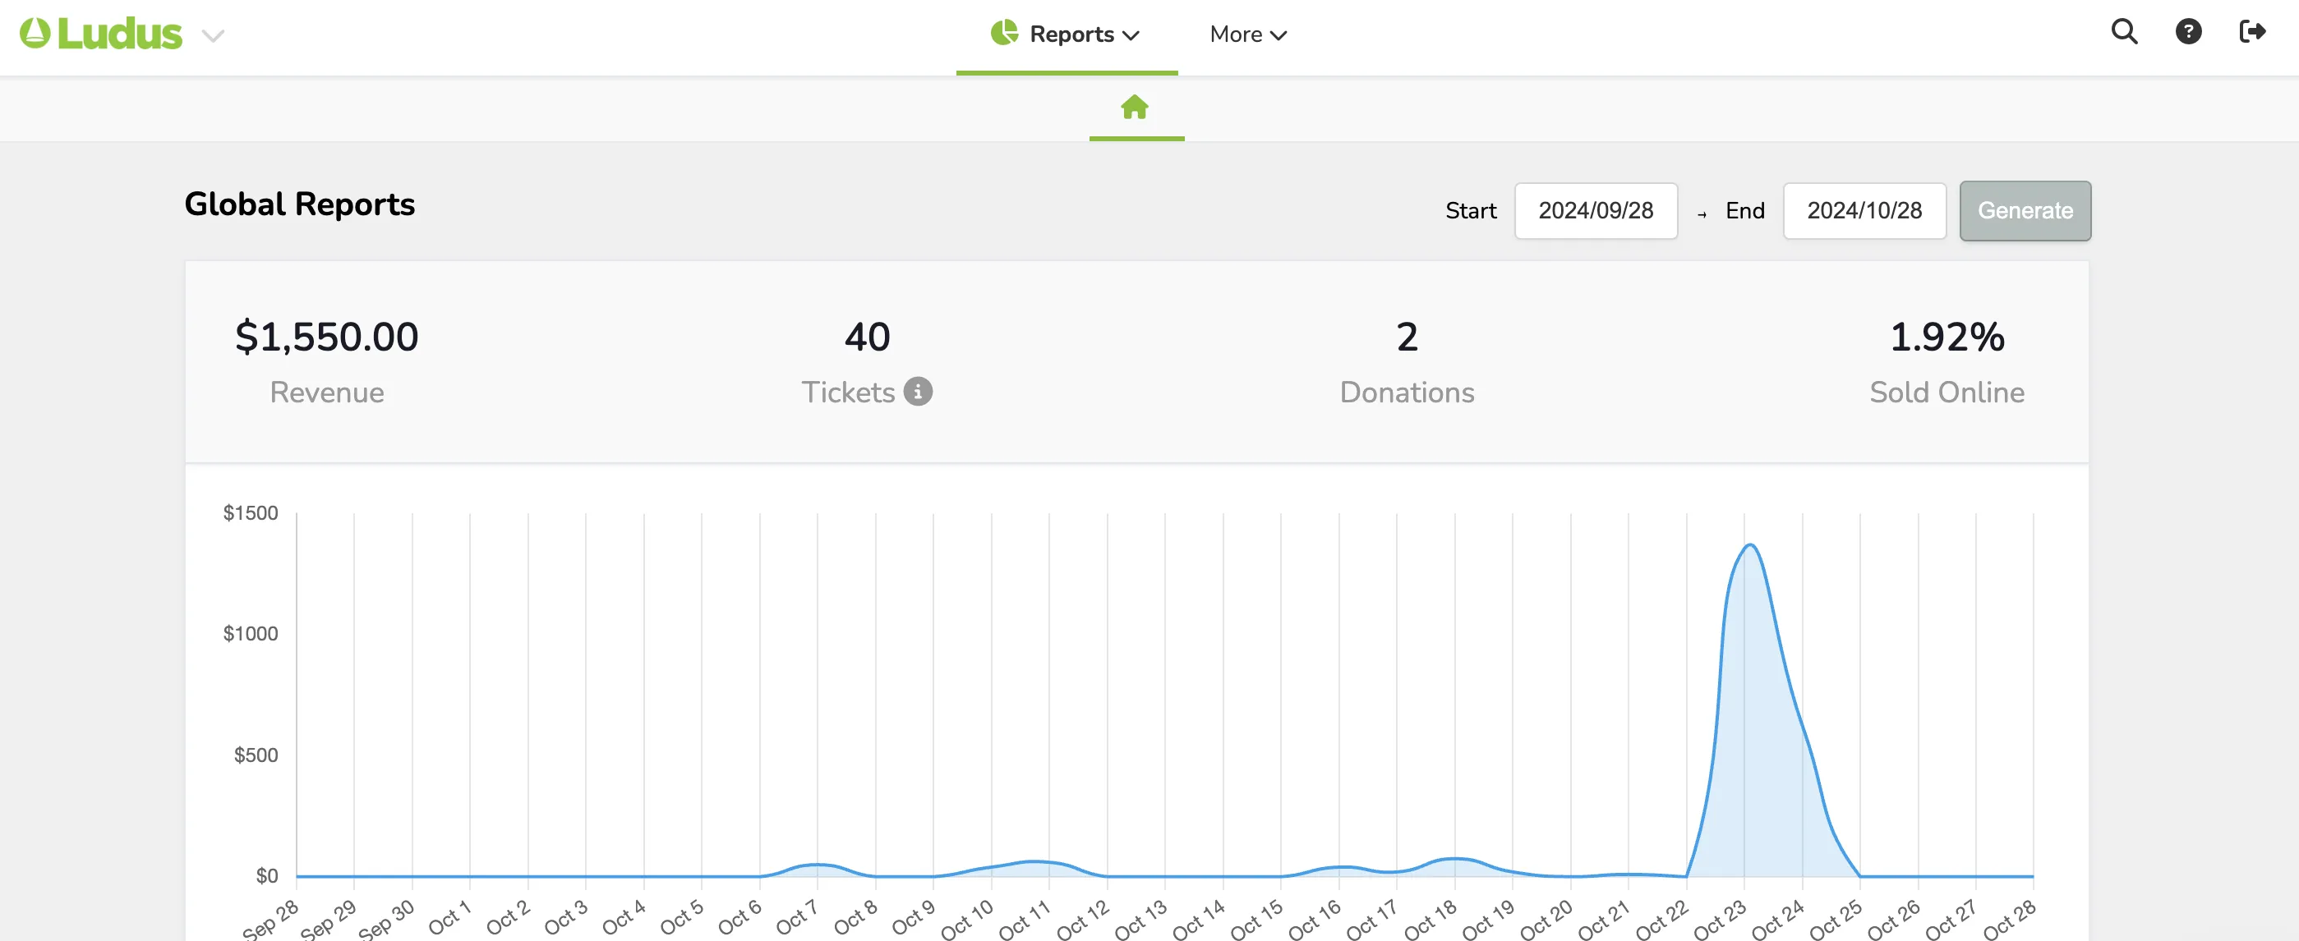Expand the dropdown chevron beside the Ludus logo

(x=213, y=35)
